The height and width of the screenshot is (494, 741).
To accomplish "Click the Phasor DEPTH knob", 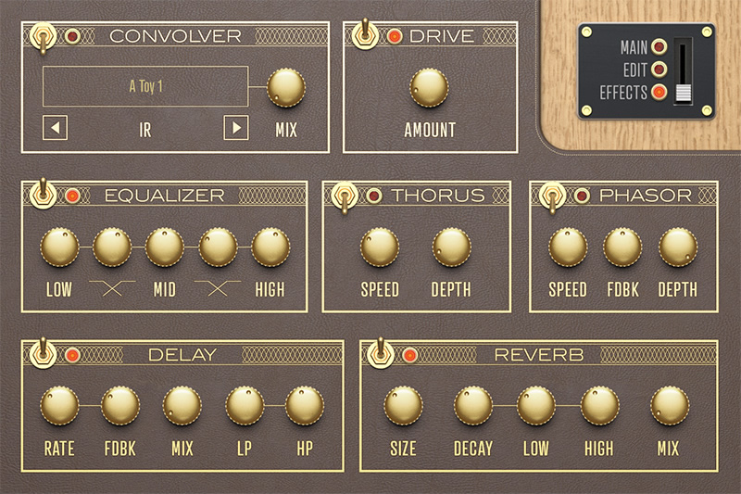I will click(x=678, y=247).
